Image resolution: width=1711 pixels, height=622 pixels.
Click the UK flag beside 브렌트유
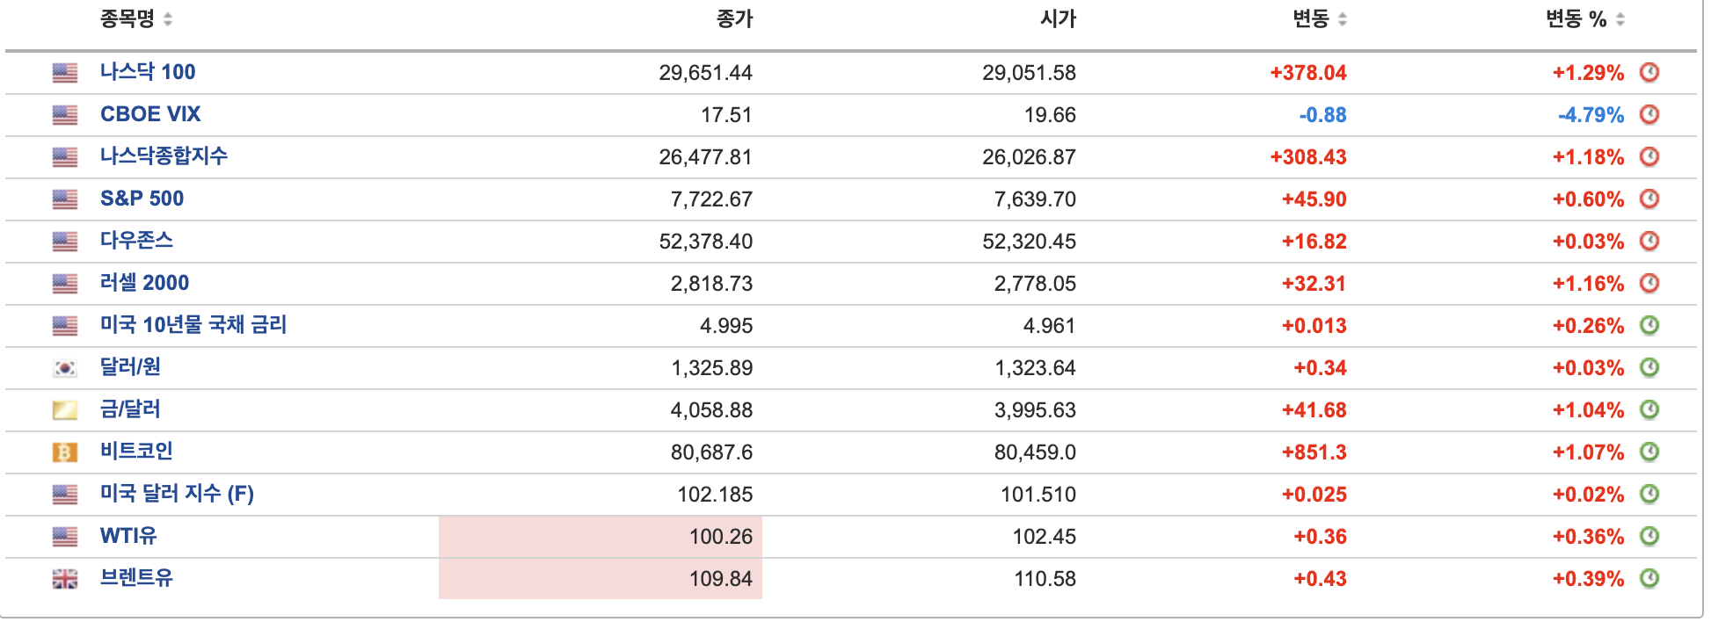click(x=65, y=579)
